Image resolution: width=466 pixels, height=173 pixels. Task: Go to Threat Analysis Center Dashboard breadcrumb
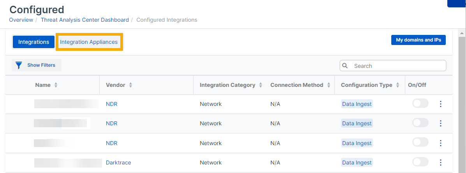84,20
